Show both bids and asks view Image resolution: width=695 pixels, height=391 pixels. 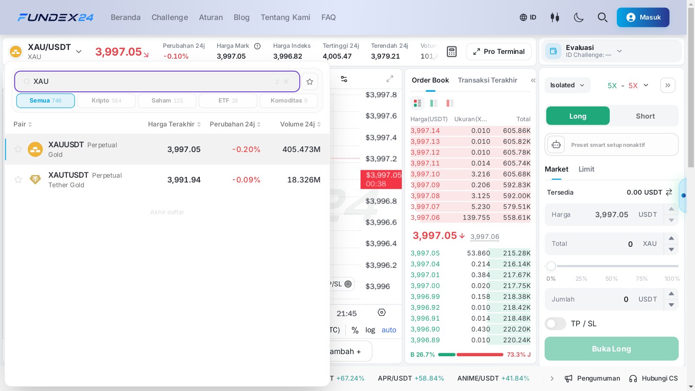(417, 103)
